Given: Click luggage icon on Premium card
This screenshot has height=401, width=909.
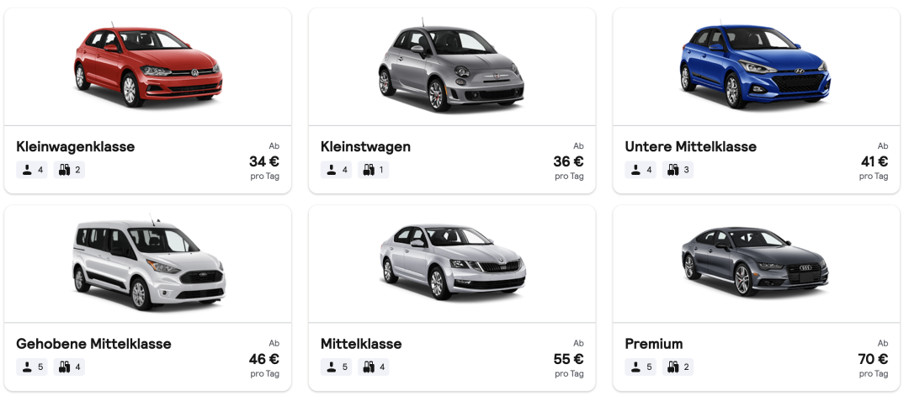Looking at the screenshot, I should click(672, 367).
